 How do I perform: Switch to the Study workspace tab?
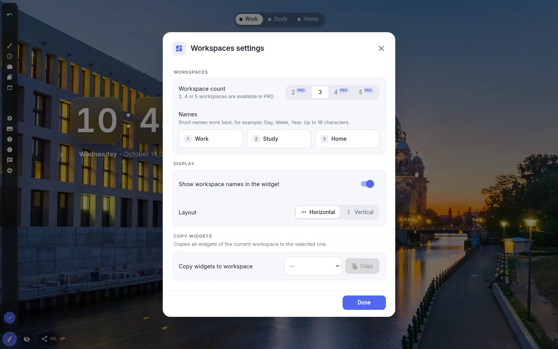click(x=278, y=19)
